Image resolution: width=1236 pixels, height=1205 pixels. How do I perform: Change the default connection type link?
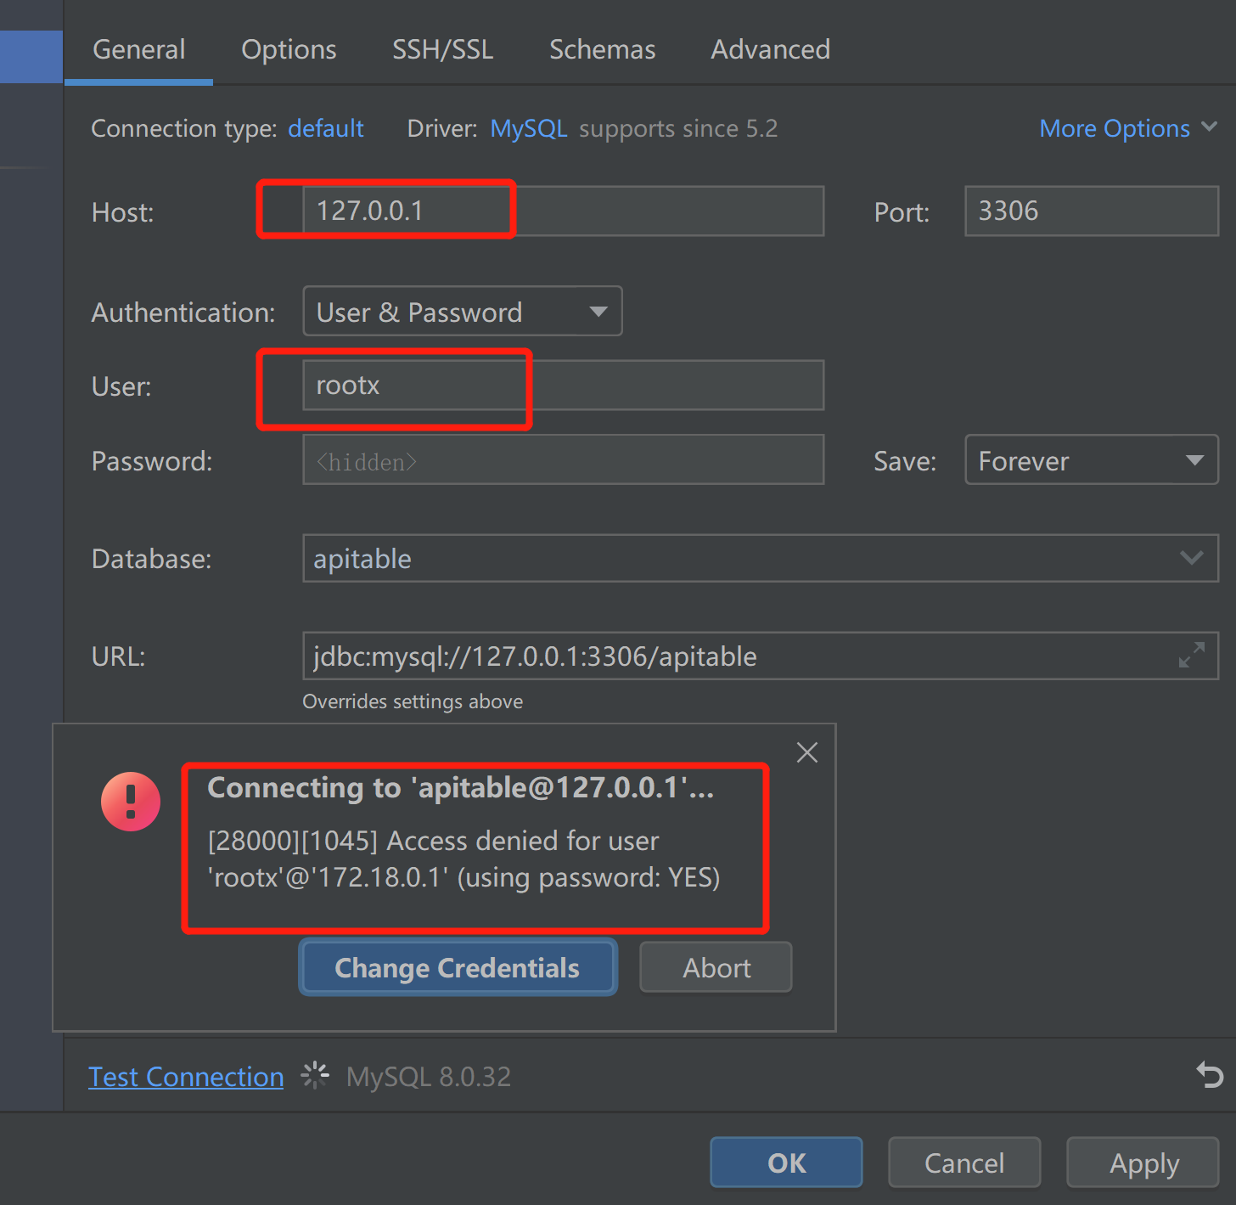pos(326,128)
